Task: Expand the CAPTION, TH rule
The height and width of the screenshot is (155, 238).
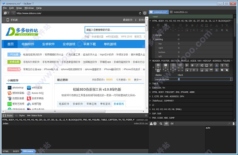Action: click(x=150, y=88)
